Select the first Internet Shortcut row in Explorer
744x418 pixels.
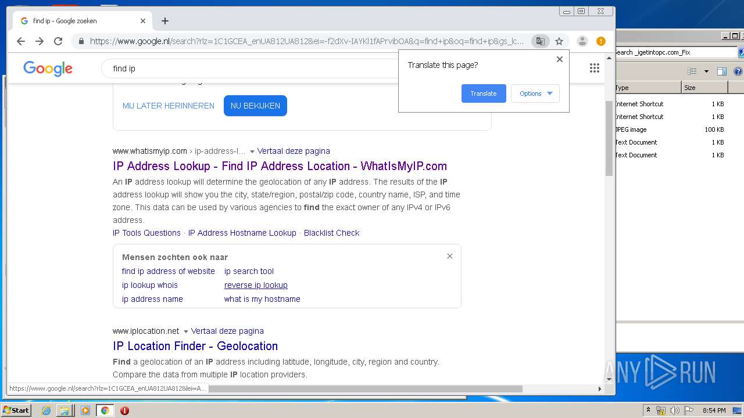coord(670,104)
